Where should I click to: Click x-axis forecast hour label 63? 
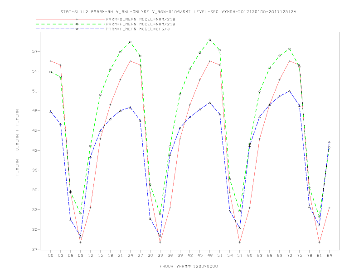point(260,255)
